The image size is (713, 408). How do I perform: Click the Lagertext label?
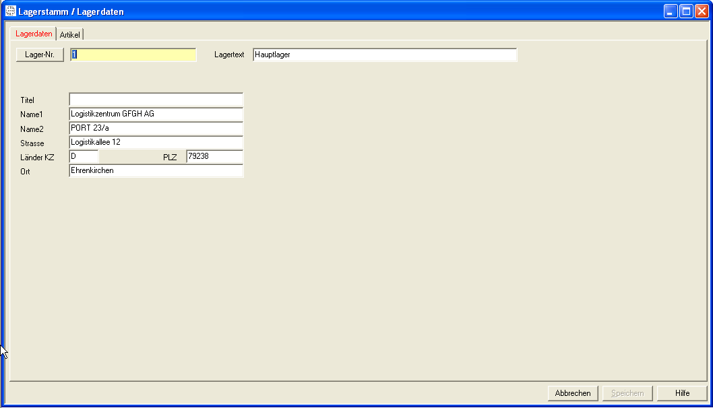pos(229,55)
